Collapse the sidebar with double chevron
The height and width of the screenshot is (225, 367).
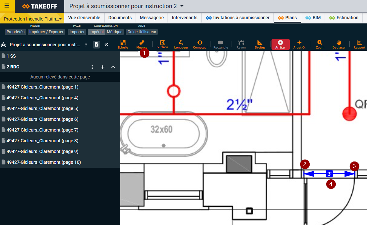point(106,45)
